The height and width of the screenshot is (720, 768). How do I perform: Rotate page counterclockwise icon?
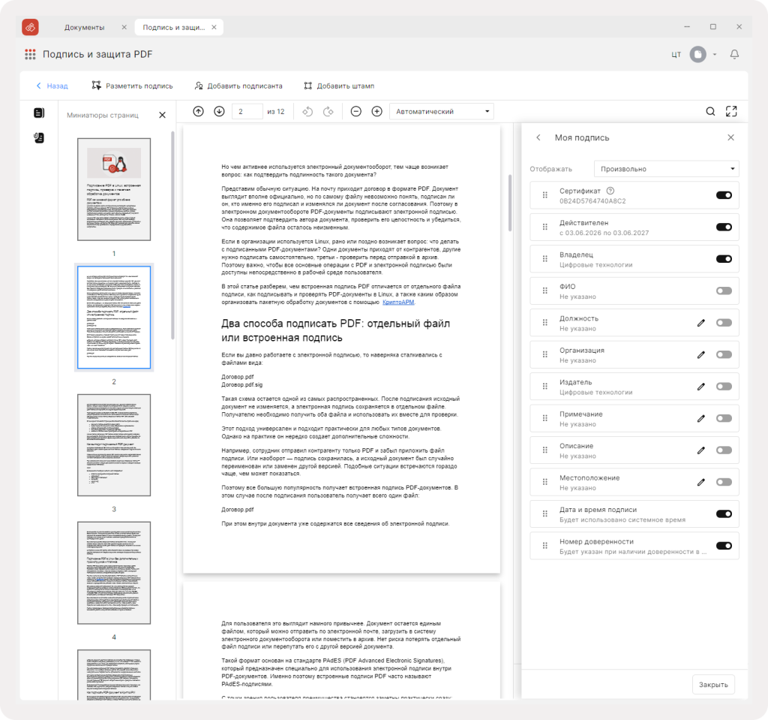pyautogui.click(x=307, y=111)
